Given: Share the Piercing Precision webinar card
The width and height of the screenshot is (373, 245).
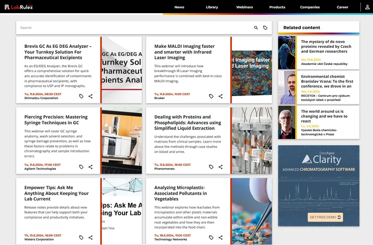Looking at the screenshot, I should coord(91,167).
